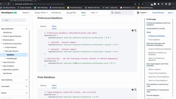Open the Brainstorming.svg bookmark
This screenshot has height=99, width=176.
145,8
